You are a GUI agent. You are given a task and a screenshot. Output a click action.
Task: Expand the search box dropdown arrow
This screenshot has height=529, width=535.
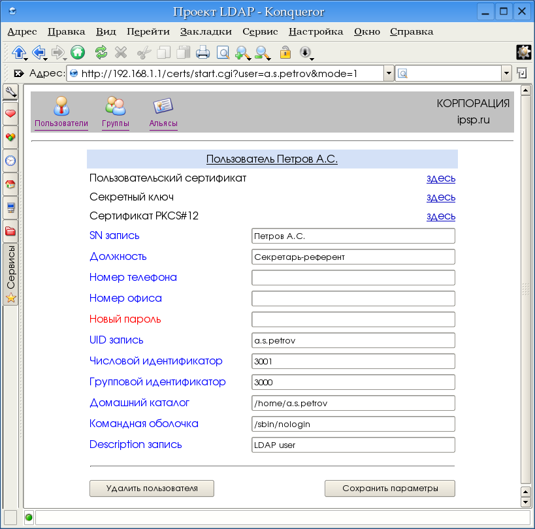click(506, 73)
